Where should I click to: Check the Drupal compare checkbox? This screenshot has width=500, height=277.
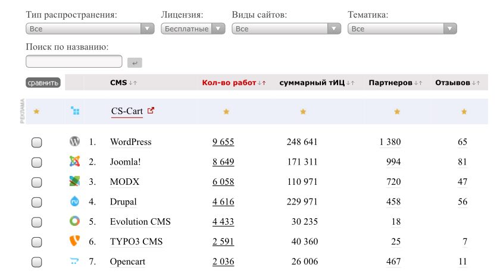pos(37,202)
